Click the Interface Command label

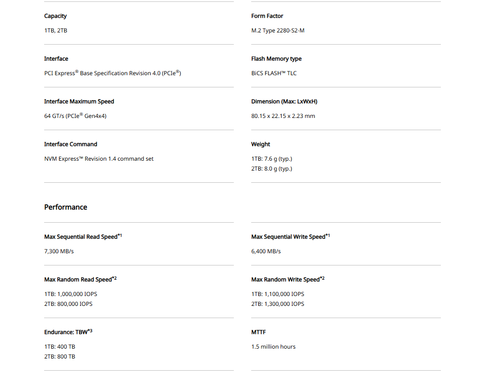click(x=70, y=144)
